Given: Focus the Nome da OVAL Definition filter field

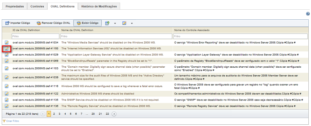Looking at the screenshot, I should 116,36.
